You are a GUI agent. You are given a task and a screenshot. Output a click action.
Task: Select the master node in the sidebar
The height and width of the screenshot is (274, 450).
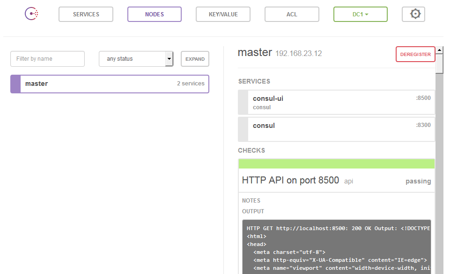[x=109, y=84]
